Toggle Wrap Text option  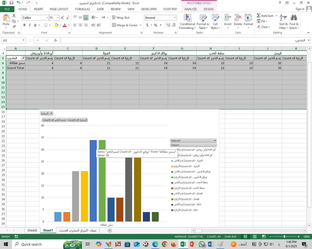(x=121, y=18)
